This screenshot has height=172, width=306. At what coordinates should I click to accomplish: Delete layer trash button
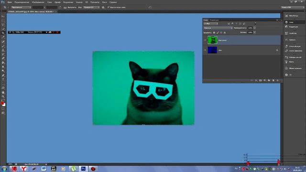click(x=277, y=81)
